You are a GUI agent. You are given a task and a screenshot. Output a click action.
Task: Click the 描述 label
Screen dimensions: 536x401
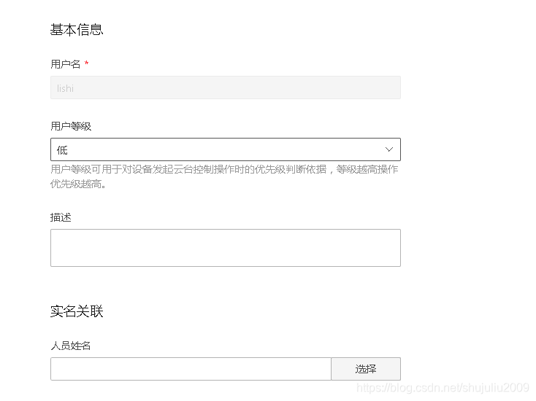[61, 217]
